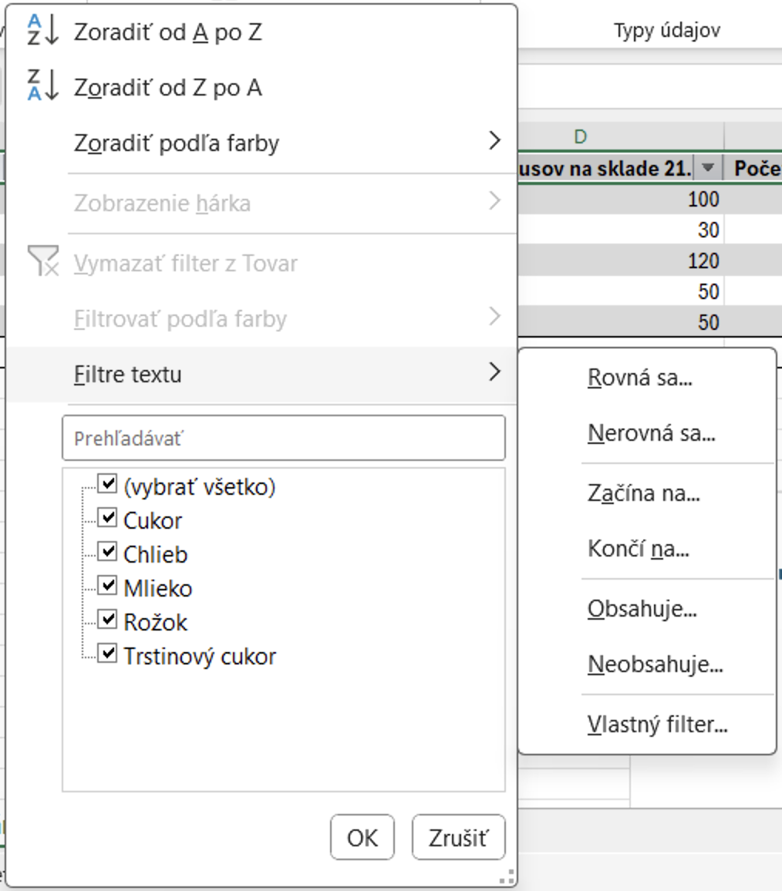Screen dimensions: 782x891
Task: Toggle the (vybrať všetko) checkbox
Action: point(107,484)
